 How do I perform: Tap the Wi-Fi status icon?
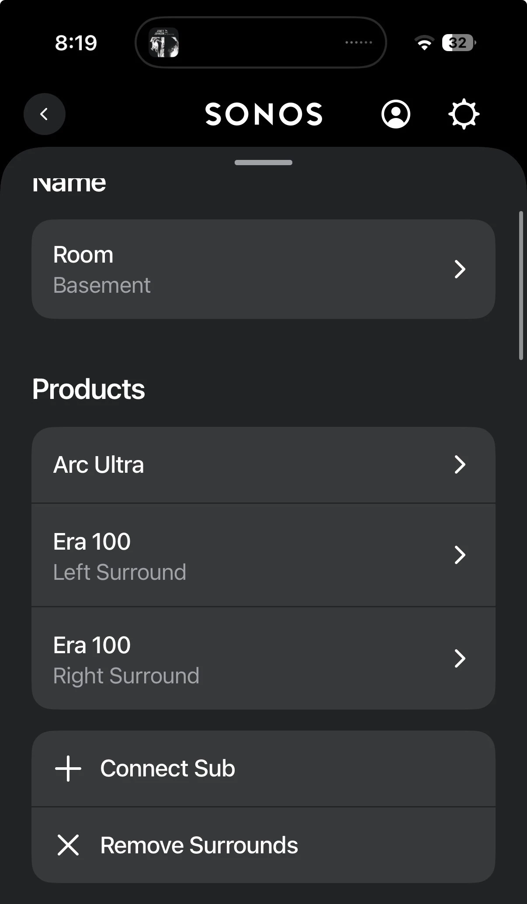[x=424, y=43]
